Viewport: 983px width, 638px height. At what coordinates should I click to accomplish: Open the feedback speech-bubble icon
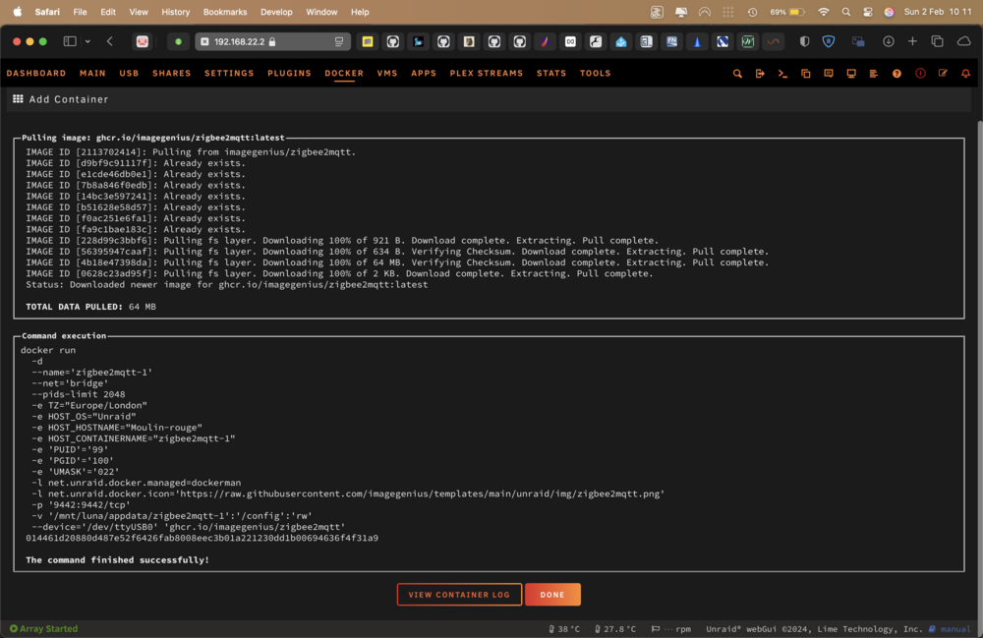pyautogui.click(x=828, y=74)
